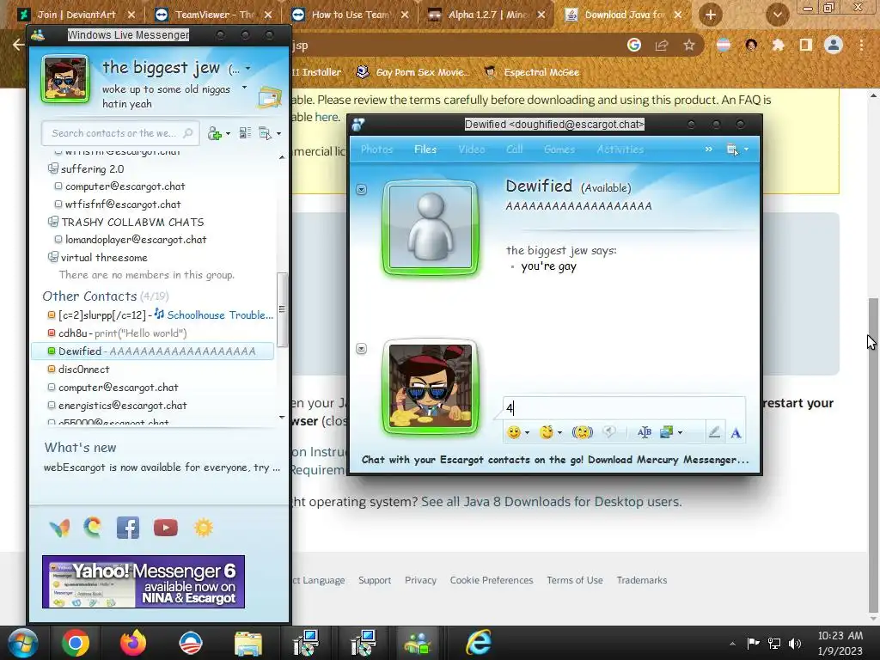
Task: Click the text mode A icon
Action: (736, 433)
